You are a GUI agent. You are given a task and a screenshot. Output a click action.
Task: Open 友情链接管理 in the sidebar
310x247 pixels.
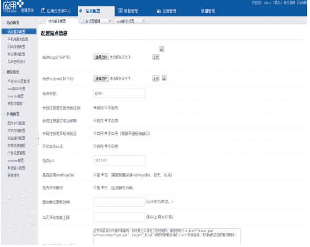[x=16, y=146]
